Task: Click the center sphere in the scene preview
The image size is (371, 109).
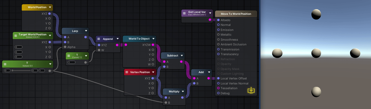Action: 316,53
